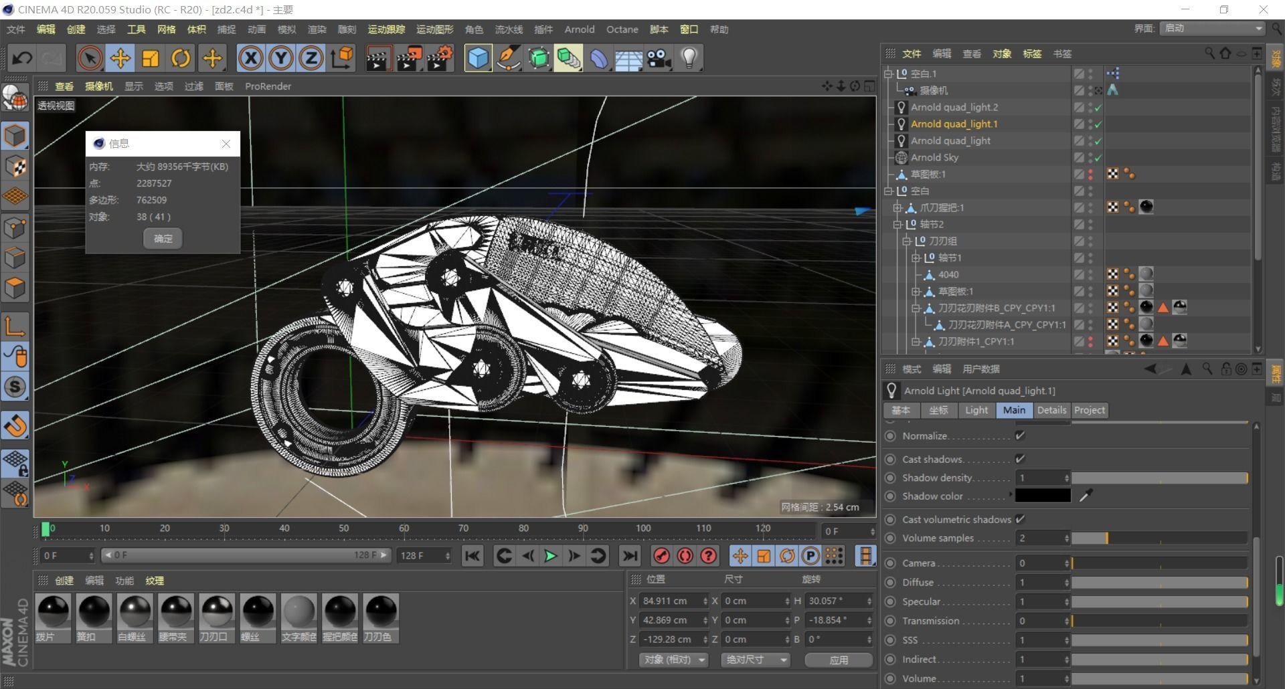Disable Cast volumetric shadows checkbox
This screenshot has width=1285, height=689.
(1020, 519)
